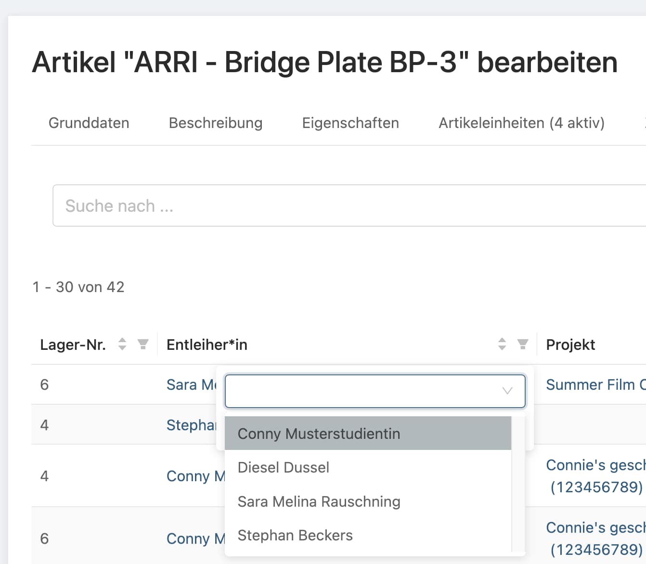Click the Projekt column header

[x=570, y=345]
